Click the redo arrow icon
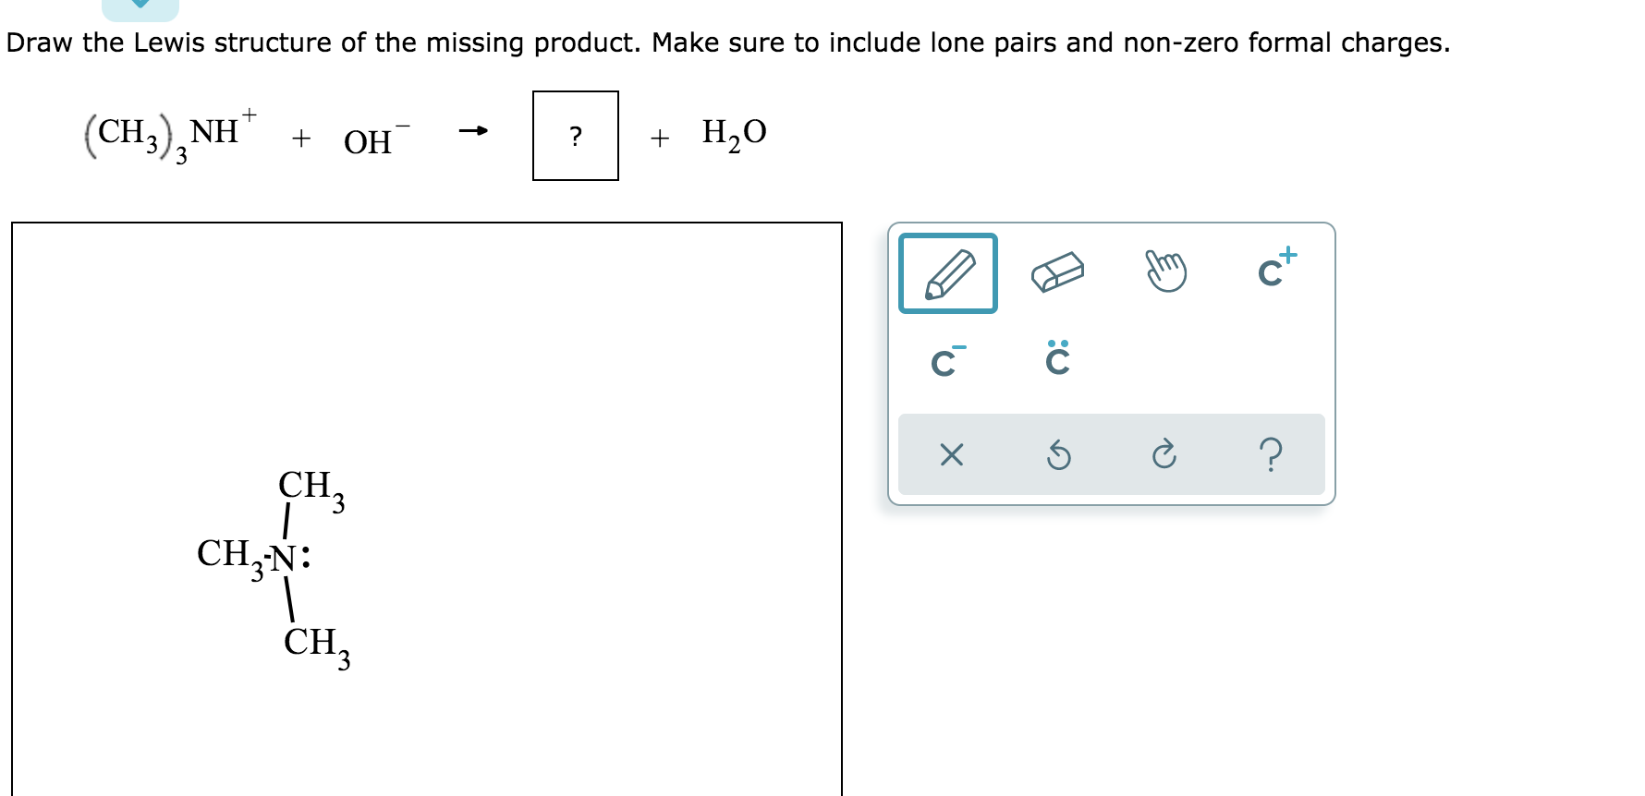Screen dimensions: 1645x796 pyautogui.click(x=1164, y=454)
